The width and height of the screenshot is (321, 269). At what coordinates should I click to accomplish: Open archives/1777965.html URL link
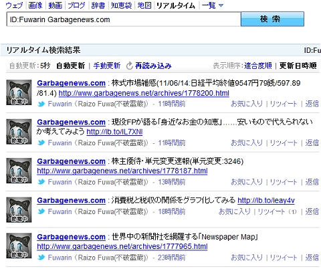click(x=122, y=246)
